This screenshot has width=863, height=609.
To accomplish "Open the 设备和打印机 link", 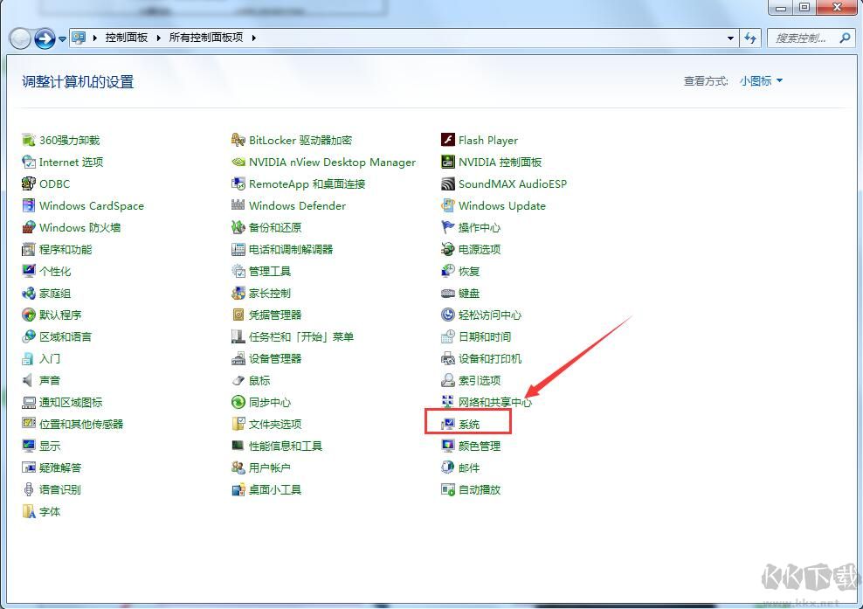I will click(x=490, y=358).
